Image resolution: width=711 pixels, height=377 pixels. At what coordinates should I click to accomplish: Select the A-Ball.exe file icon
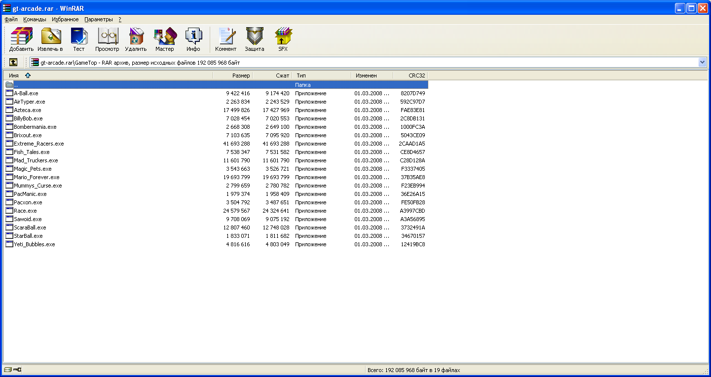pos(9,93)
